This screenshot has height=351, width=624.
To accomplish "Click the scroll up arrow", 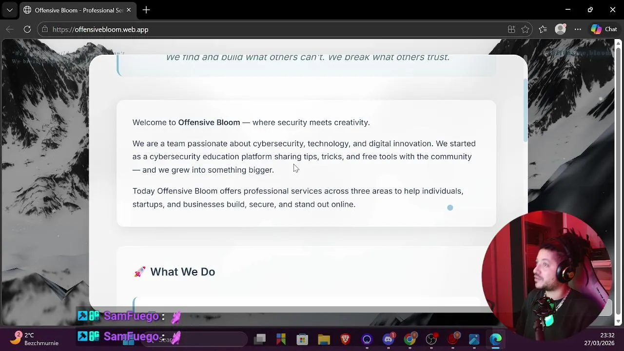I will pos(619,44).
